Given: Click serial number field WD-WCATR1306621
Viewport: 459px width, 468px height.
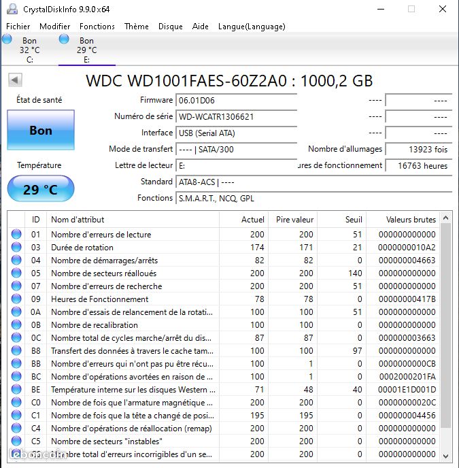Looking at the screenshot, I should (237, 116).
